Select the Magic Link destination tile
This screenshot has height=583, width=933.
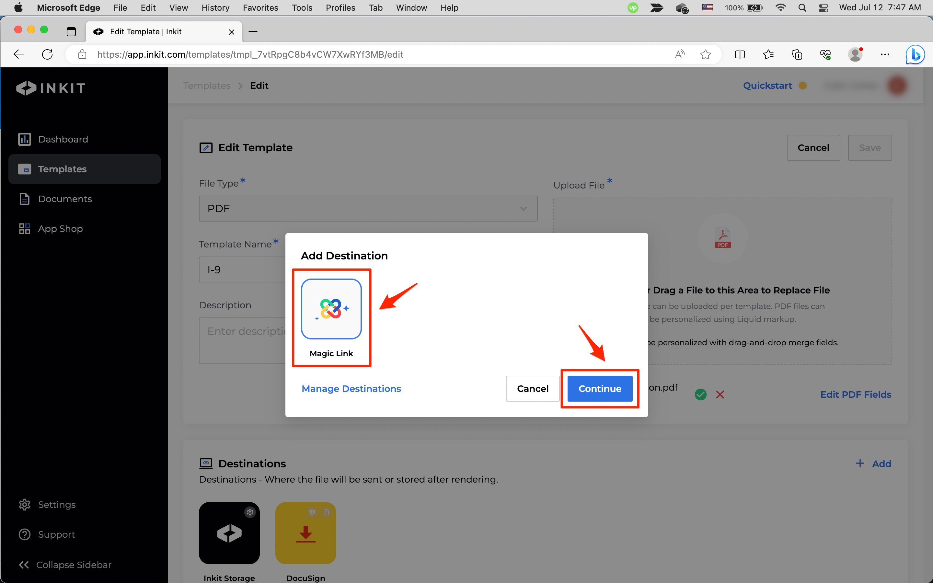pyautogui.click(x=331, y=309)
